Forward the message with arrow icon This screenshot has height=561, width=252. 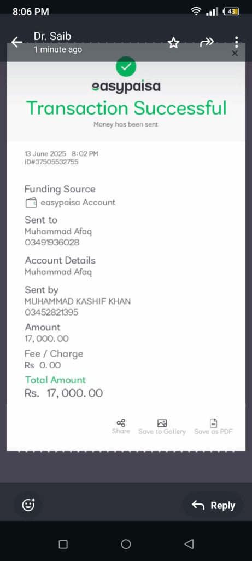click(207, 42)
